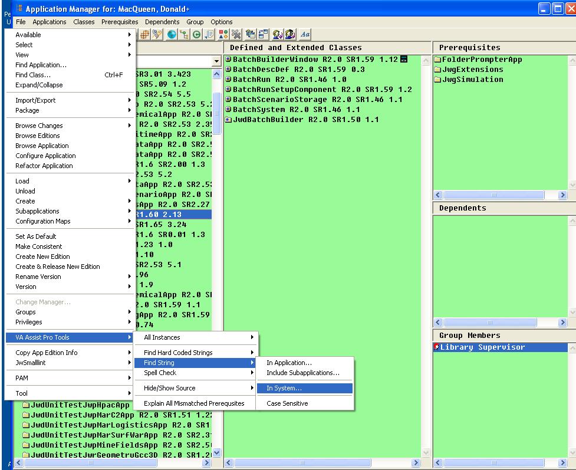576x470 pixels.
Task: Open the applications combo box dropdown arrow
Action: (216, 61)
